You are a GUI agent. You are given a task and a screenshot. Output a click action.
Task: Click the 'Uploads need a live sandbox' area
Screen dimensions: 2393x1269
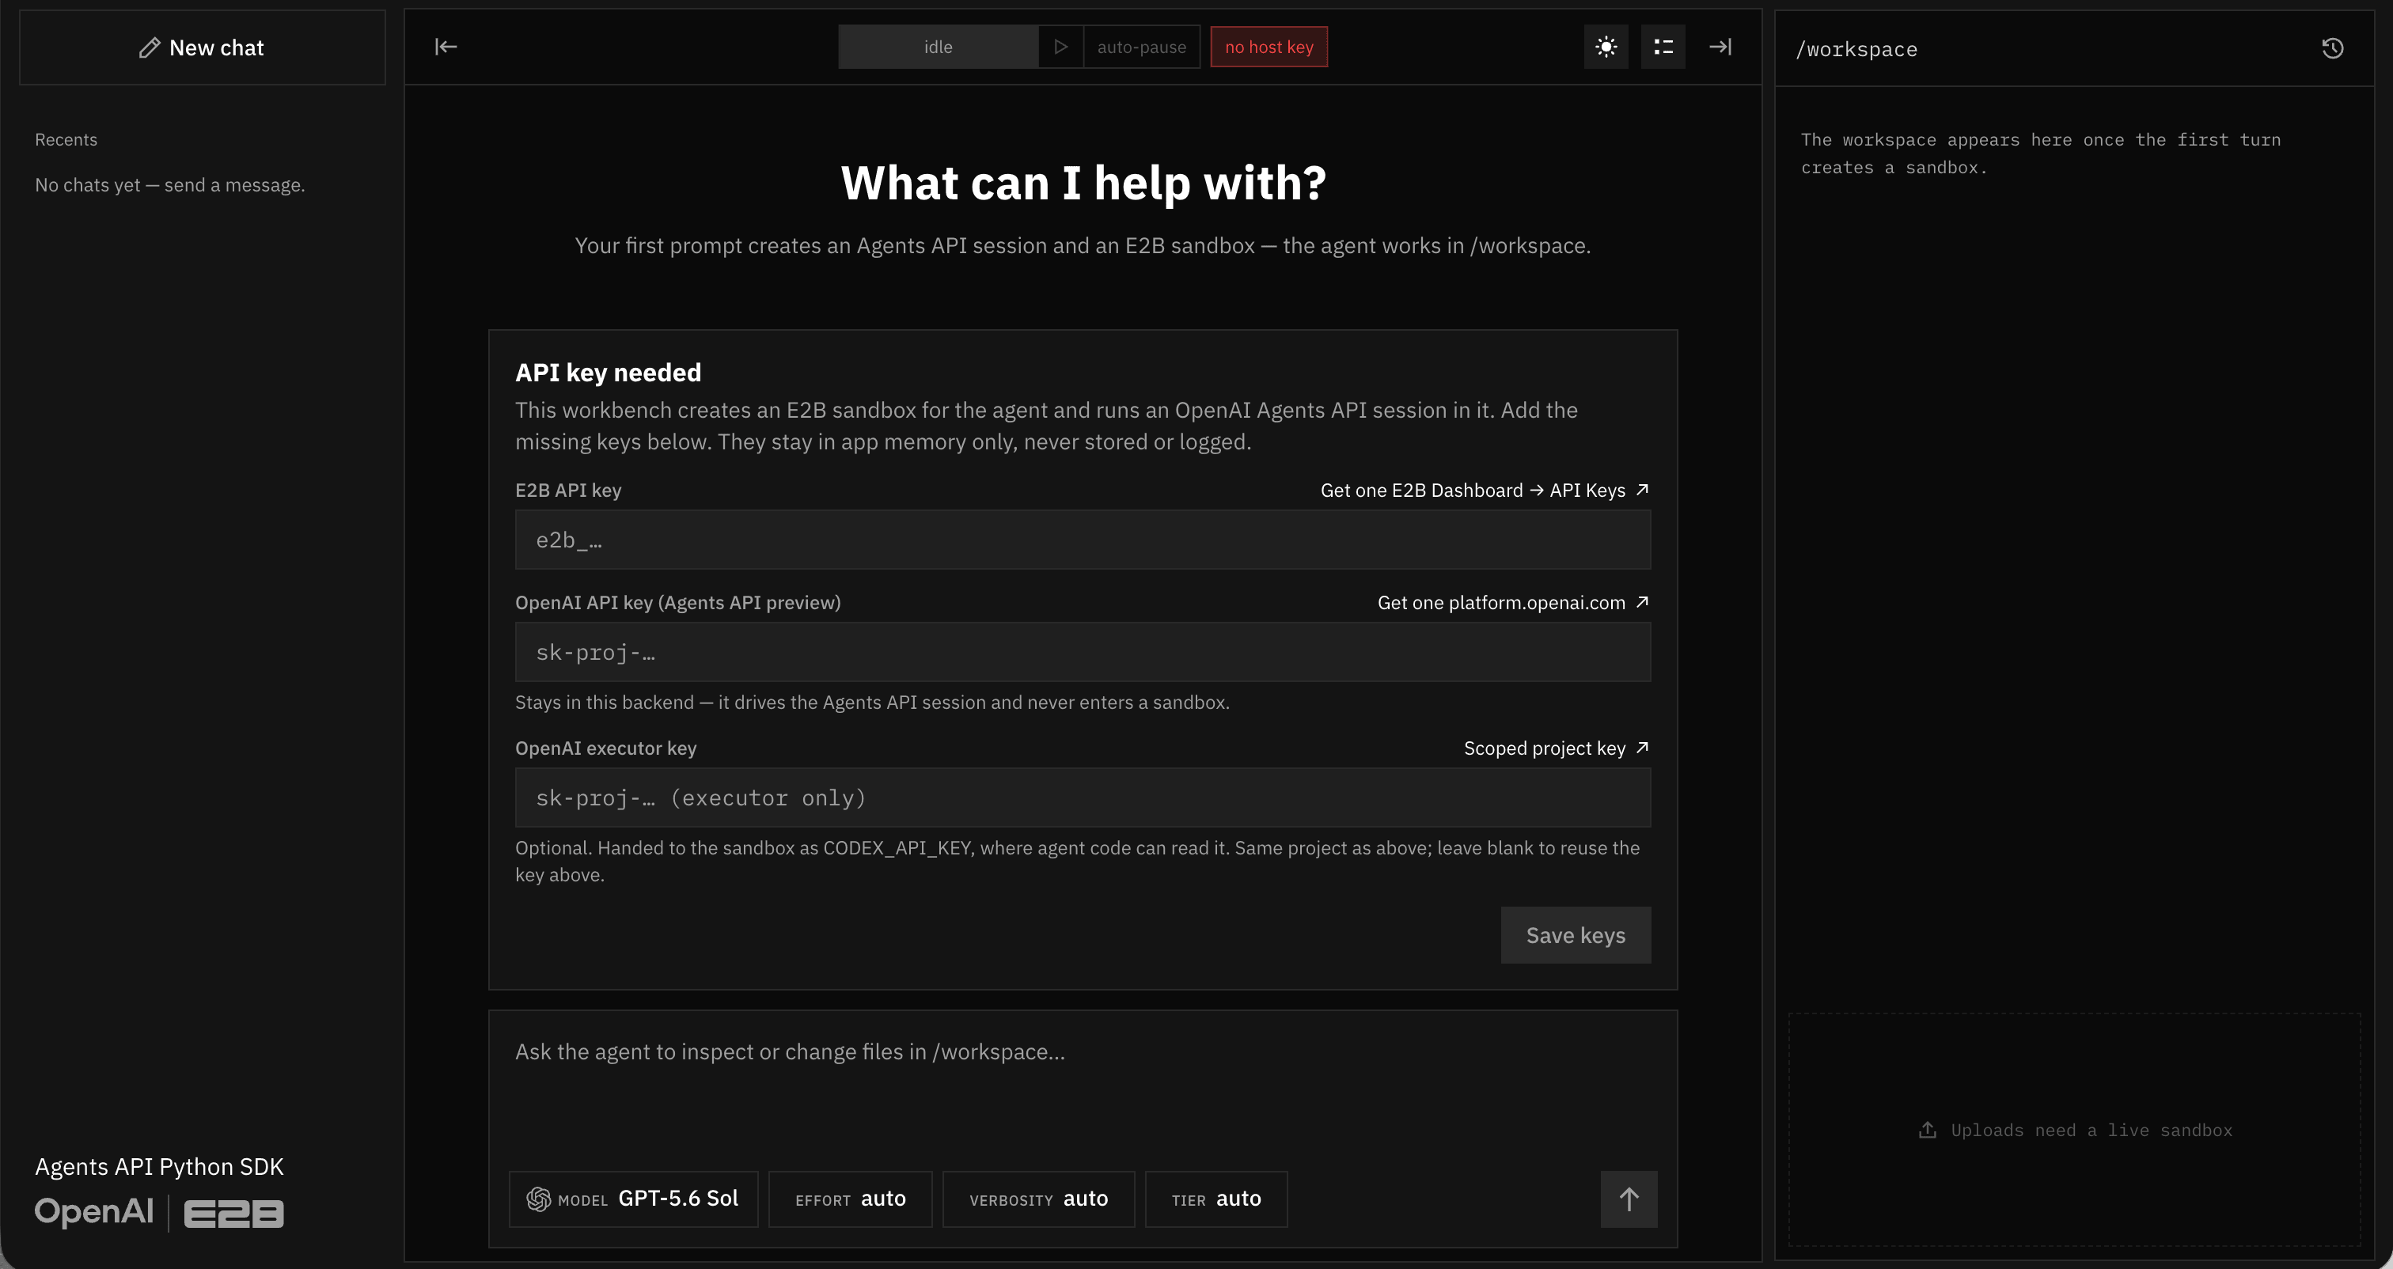(x=2074, y=1130)
